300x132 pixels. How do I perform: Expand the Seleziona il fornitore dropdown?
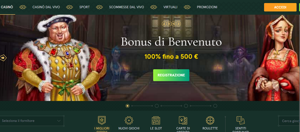(x=32, y=121)
